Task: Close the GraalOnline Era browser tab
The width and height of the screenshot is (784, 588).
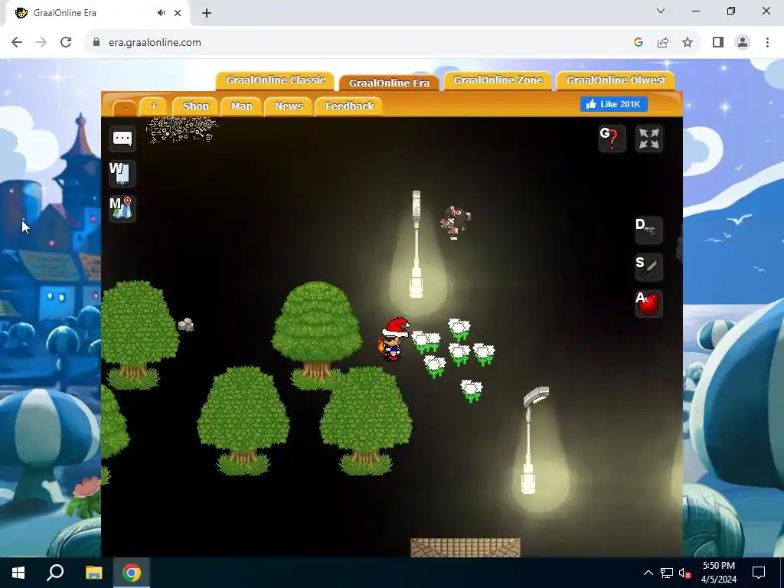Action: coord(178,13)
